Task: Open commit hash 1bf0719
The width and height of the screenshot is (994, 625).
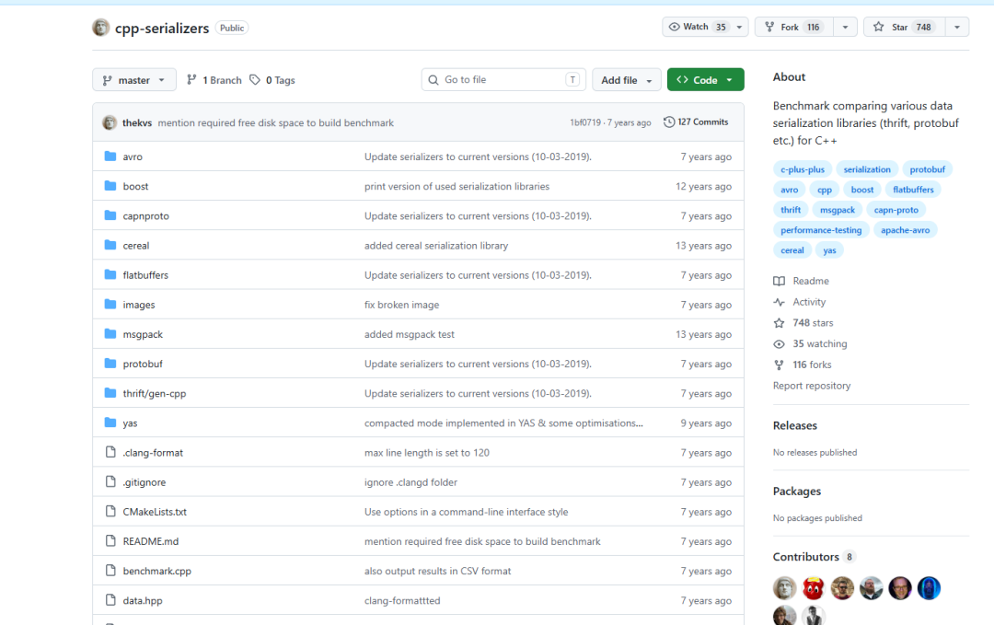Action: pyautogui.click(x=585, y=122)
